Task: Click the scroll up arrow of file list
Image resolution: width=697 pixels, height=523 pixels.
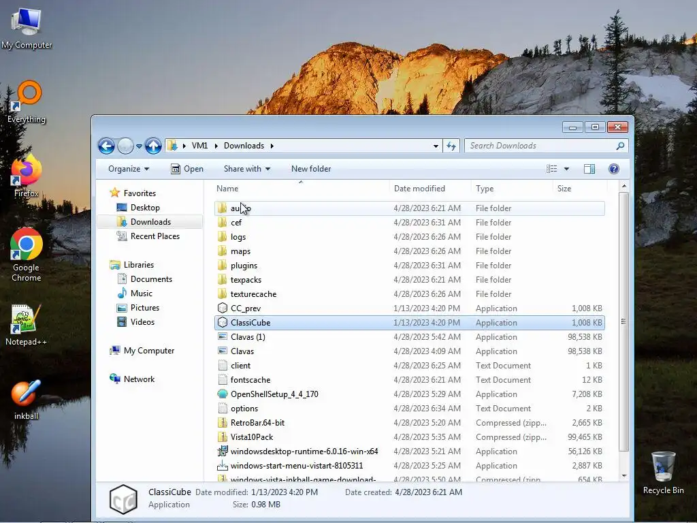Action: (623, 187)
